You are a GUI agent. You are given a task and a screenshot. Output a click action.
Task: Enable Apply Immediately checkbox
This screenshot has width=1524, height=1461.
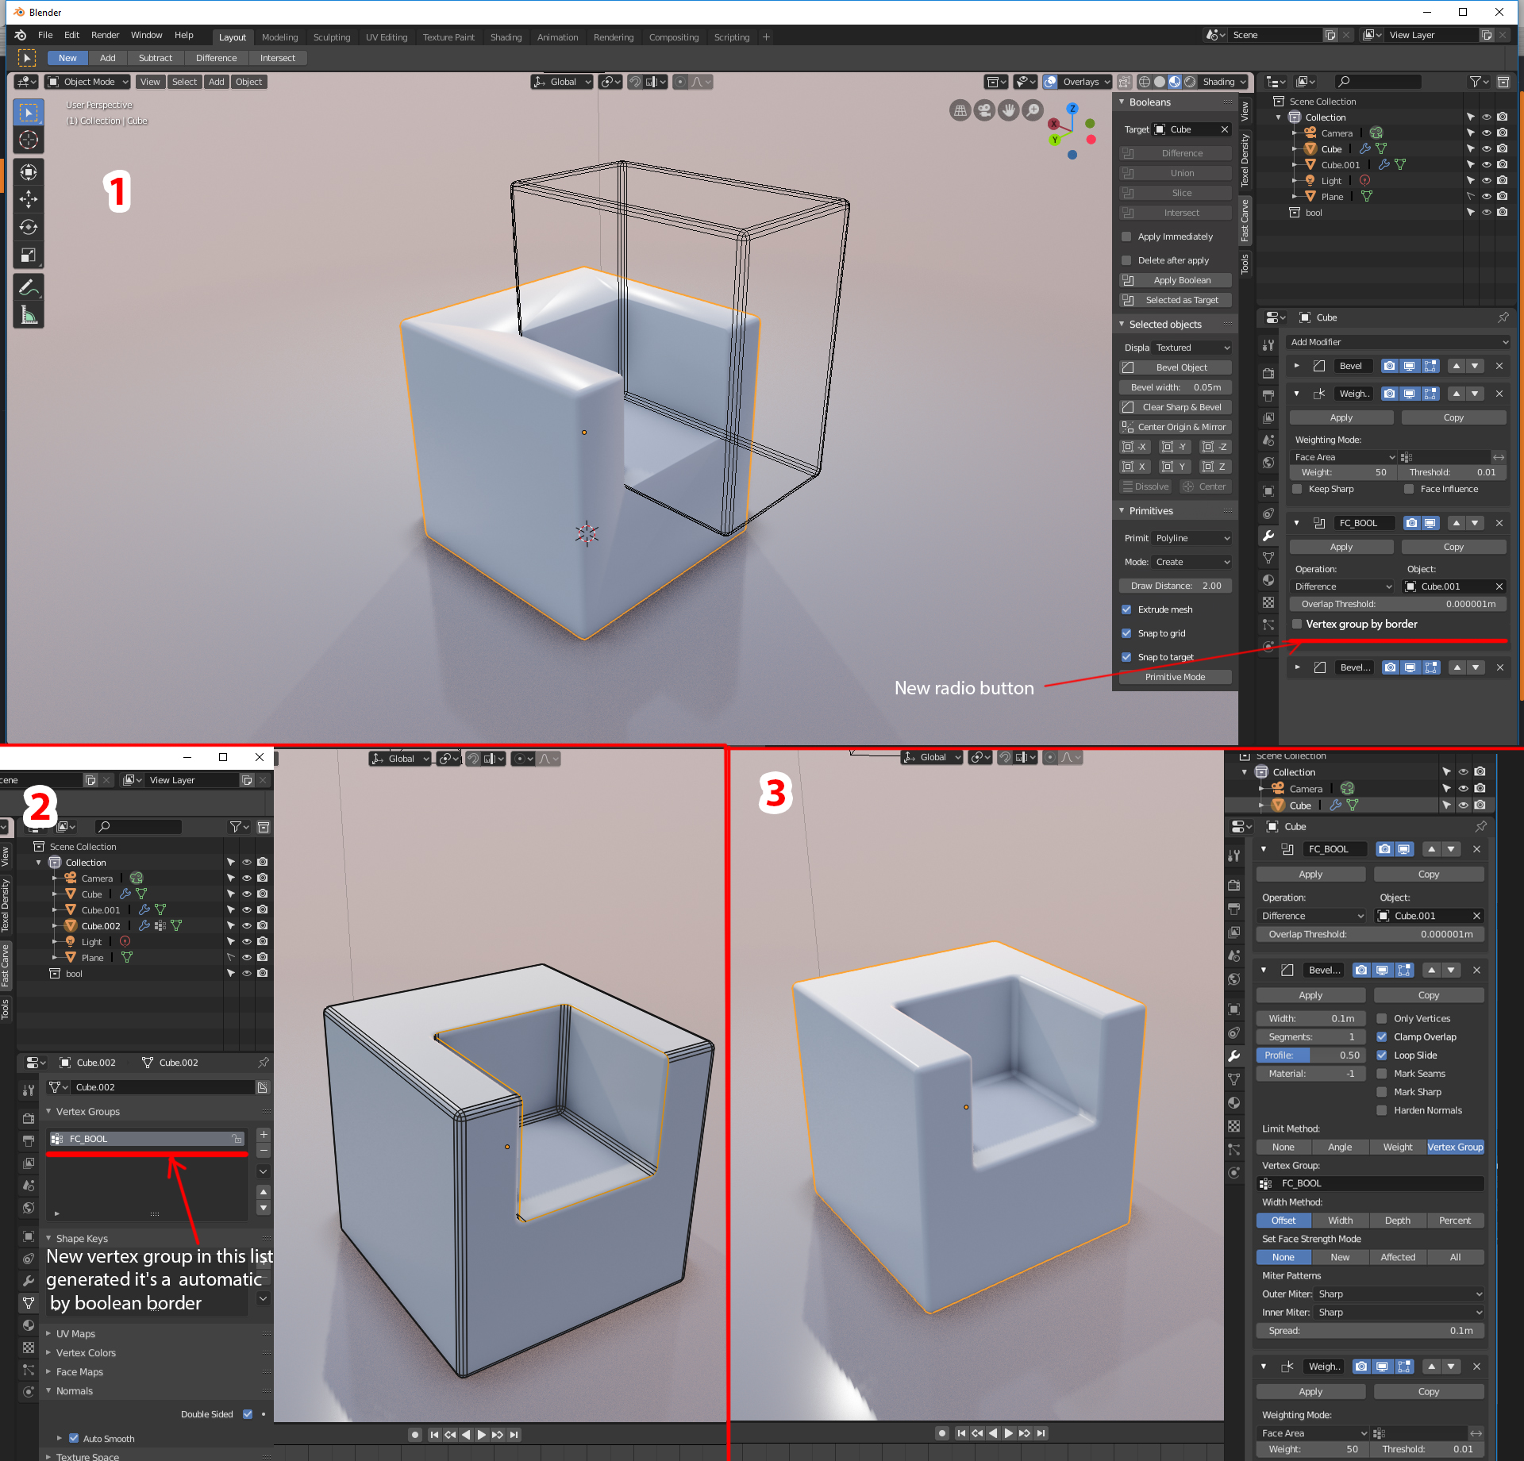coord(1126,236)
